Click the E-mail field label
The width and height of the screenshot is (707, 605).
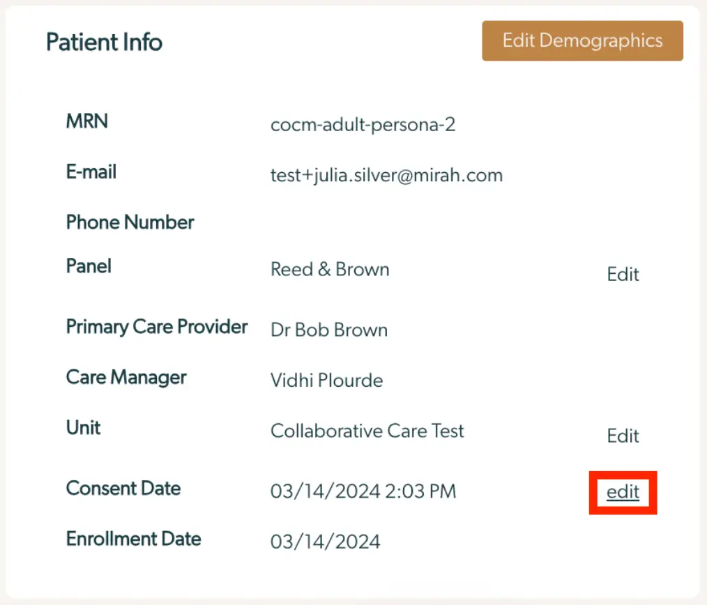(x=91, y=171)
